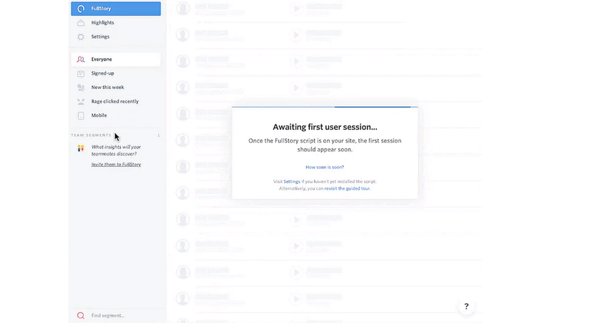Click the Invite them to FullStory link
591x323 pixels.
click(116, 165)
